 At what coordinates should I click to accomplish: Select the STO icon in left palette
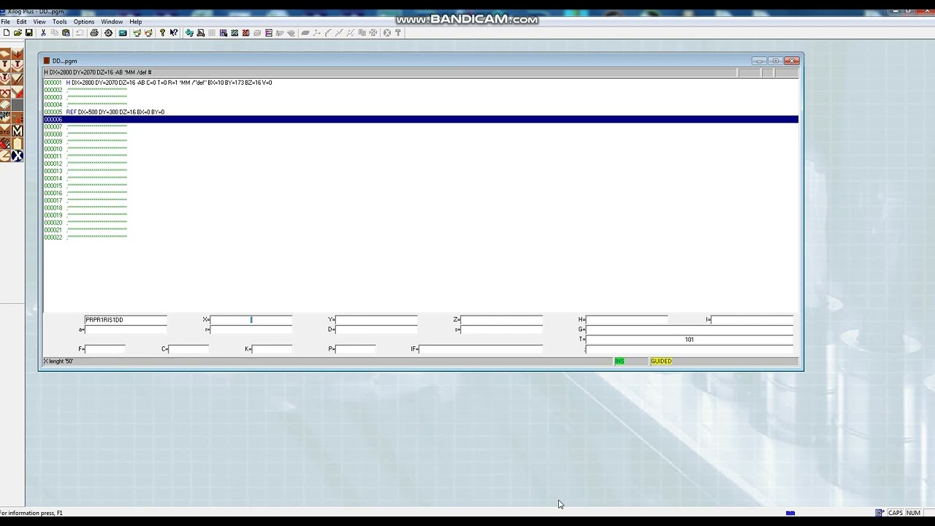coord(5,131)
